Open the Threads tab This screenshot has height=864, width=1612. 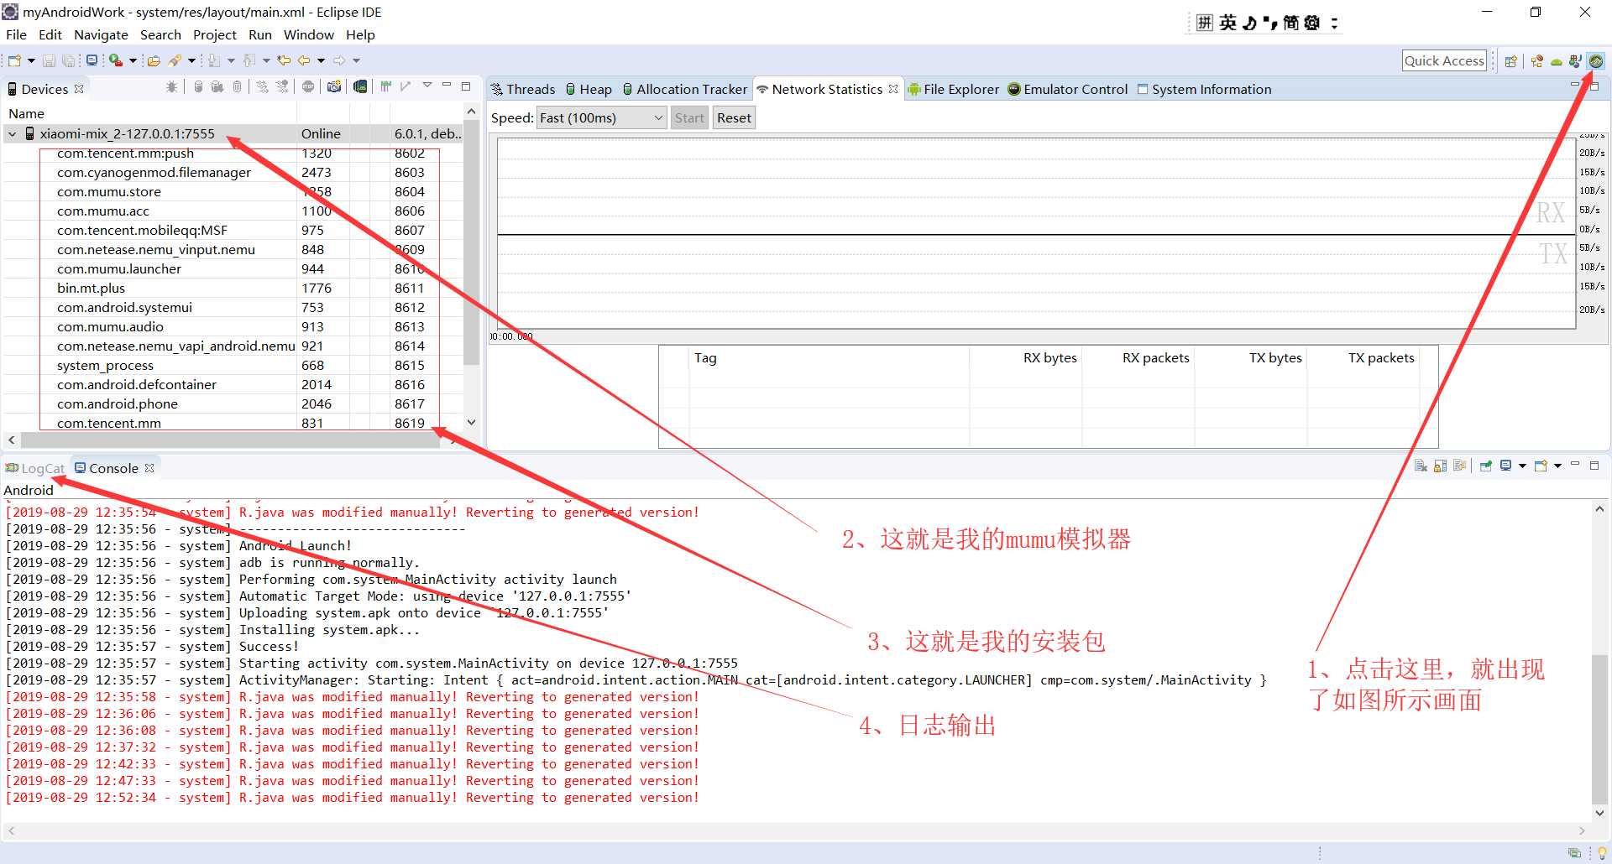pos(523,89)
